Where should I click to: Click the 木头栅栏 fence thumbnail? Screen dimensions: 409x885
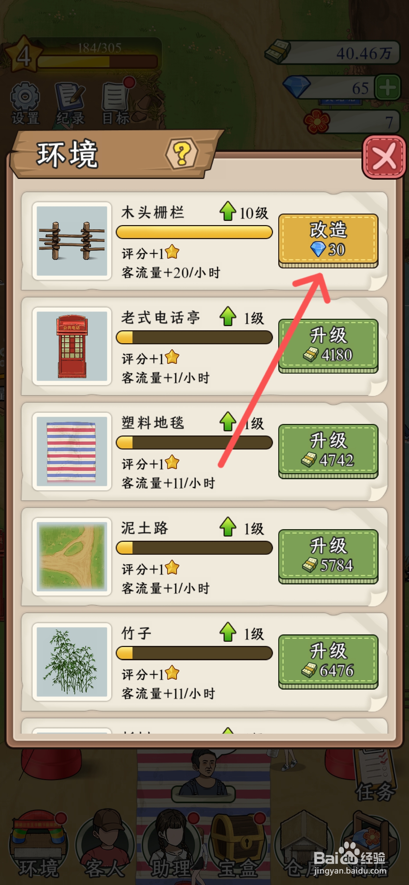click(72, 241)
